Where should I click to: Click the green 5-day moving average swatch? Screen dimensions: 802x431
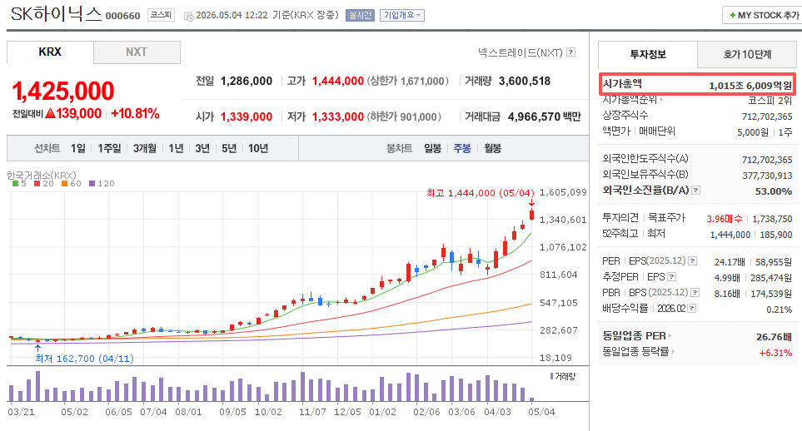(15, 184)
